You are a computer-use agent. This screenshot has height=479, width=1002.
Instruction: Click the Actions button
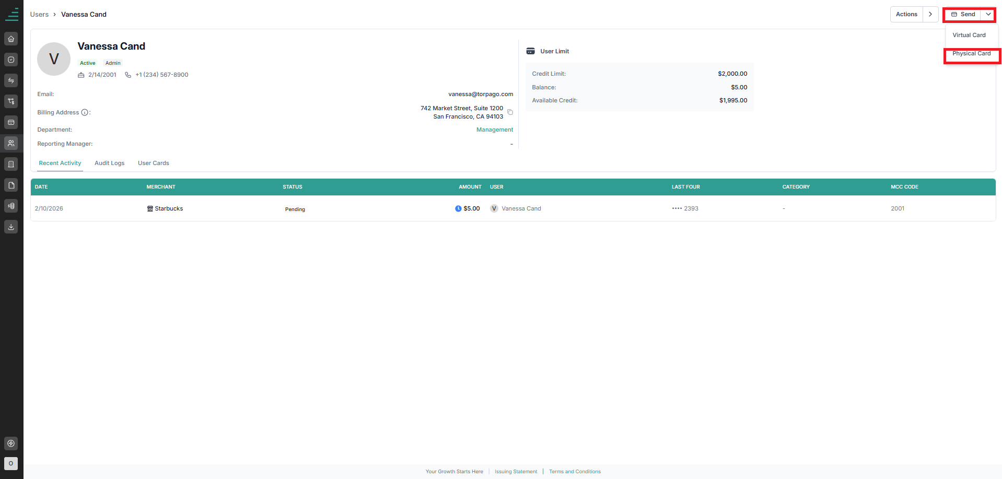[906, 14]
